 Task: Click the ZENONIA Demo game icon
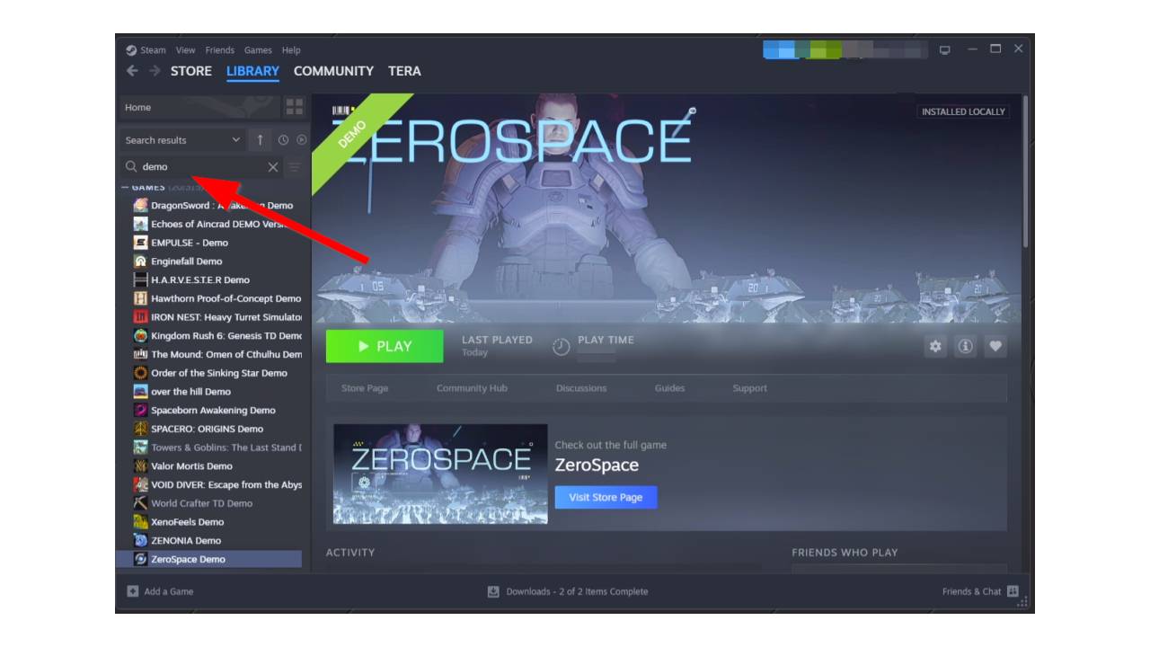[140, 540]
